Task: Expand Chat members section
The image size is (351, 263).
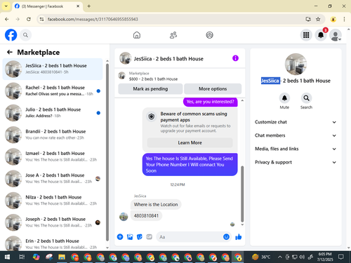Action: coord(296,135)
